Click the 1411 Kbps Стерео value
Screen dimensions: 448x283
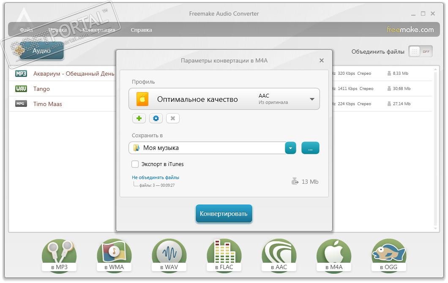click(355, 89)
